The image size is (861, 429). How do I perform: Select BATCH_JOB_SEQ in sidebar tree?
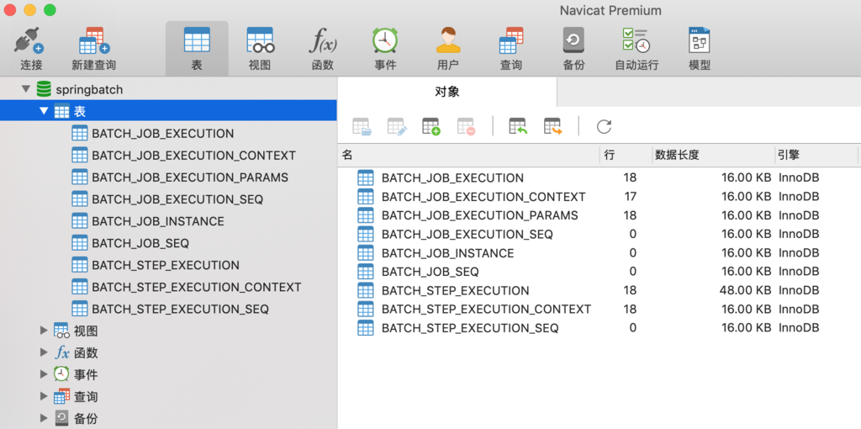click(140, 243)
